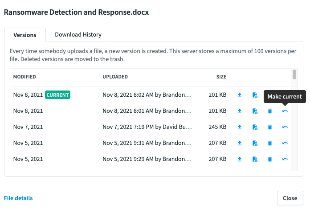Make the 8:01 AM version current
The height and width of the screenshot is (210, 310).
coord(285,111)
